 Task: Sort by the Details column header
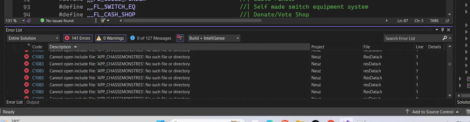tap(435, 47)
